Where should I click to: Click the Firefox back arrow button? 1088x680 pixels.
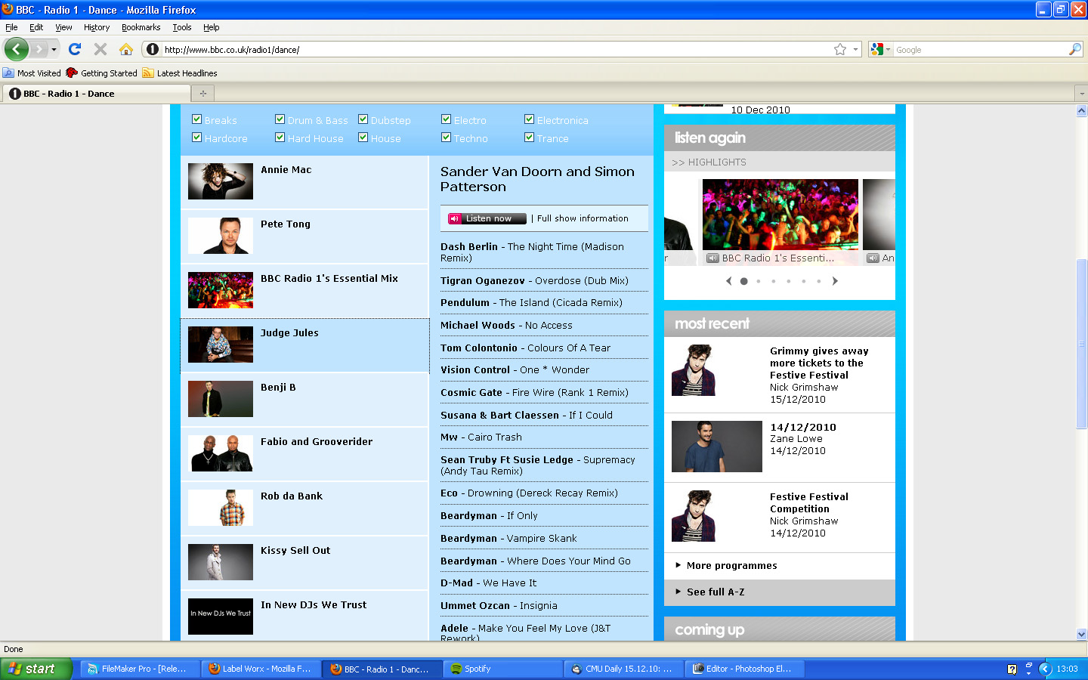click(x=16, y=49)
